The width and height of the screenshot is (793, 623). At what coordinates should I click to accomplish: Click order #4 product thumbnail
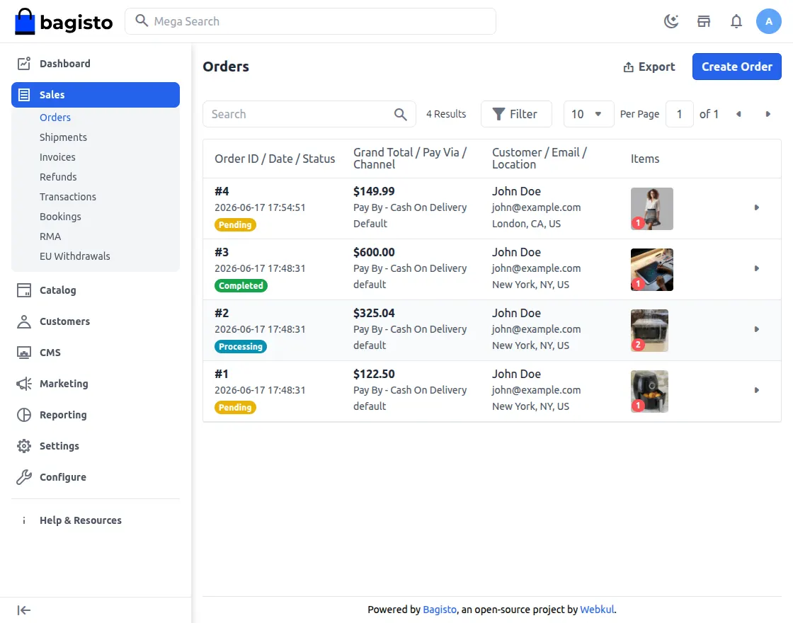(x=652, y=209)
